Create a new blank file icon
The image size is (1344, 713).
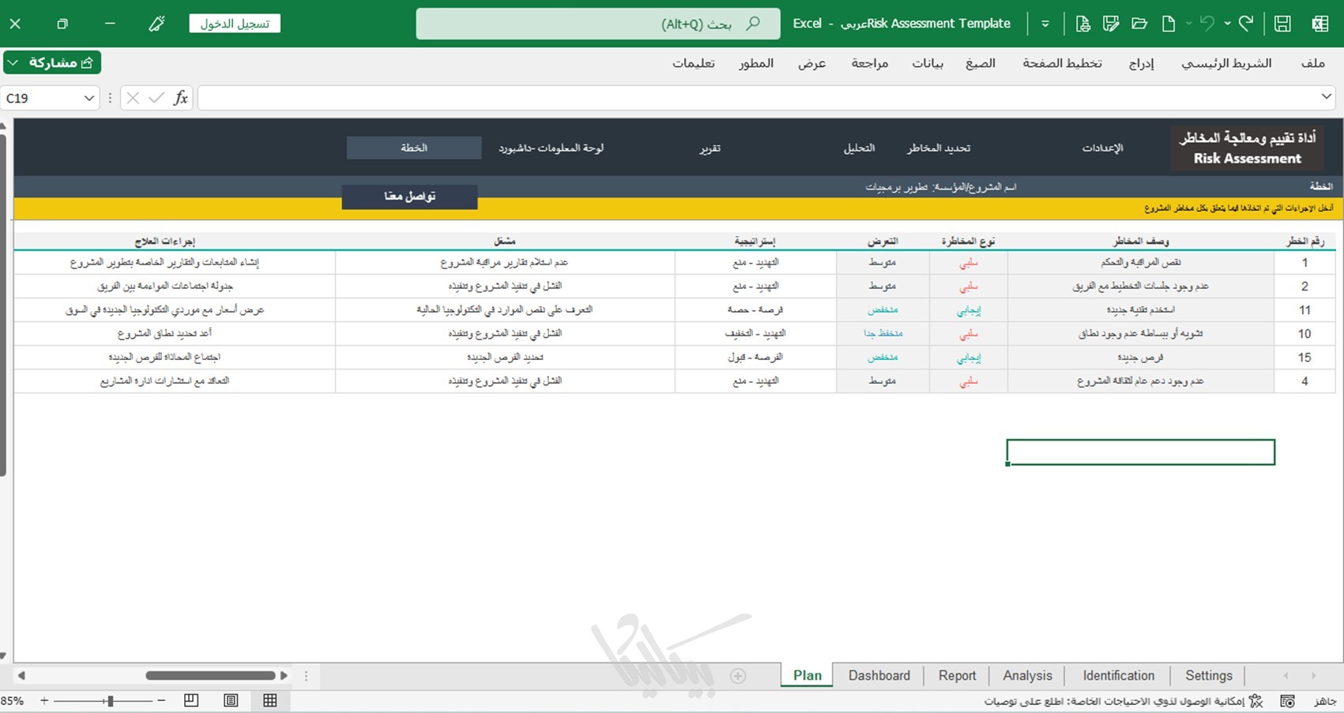pyautogui.click(x=1169, y=24)
